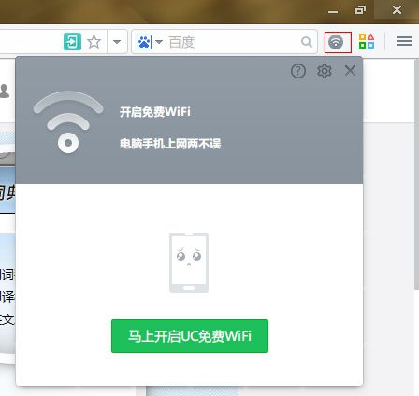Minimize the browser window
Screen dimensions: 419x396
[333, 12]
